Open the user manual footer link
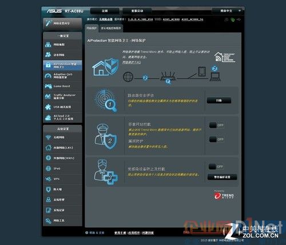Screen dimensions: 286x245 click(120, 233)
